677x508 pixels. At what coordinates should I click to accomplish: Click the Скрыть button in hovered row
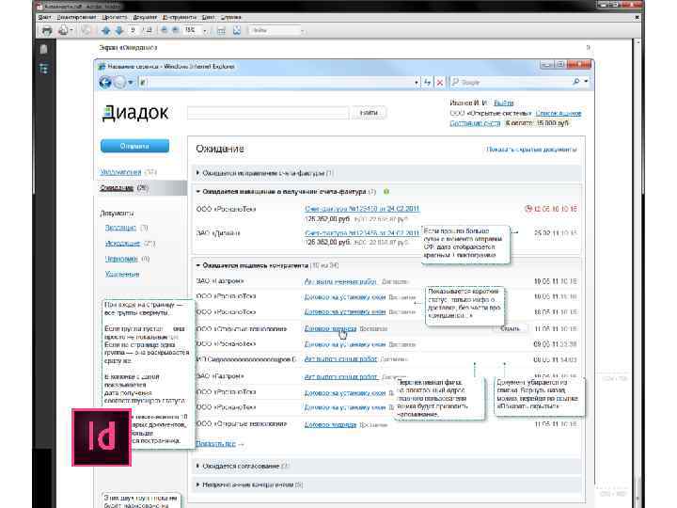510,328
